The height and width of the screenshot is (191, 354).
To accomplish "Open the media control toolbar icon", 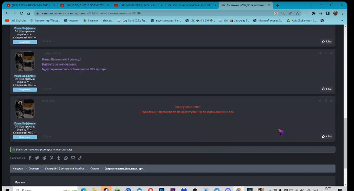I will click(x=321, y=13).
